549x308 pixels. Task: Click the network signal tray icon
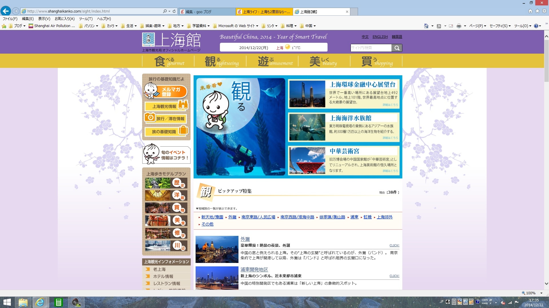coord(510,303)
